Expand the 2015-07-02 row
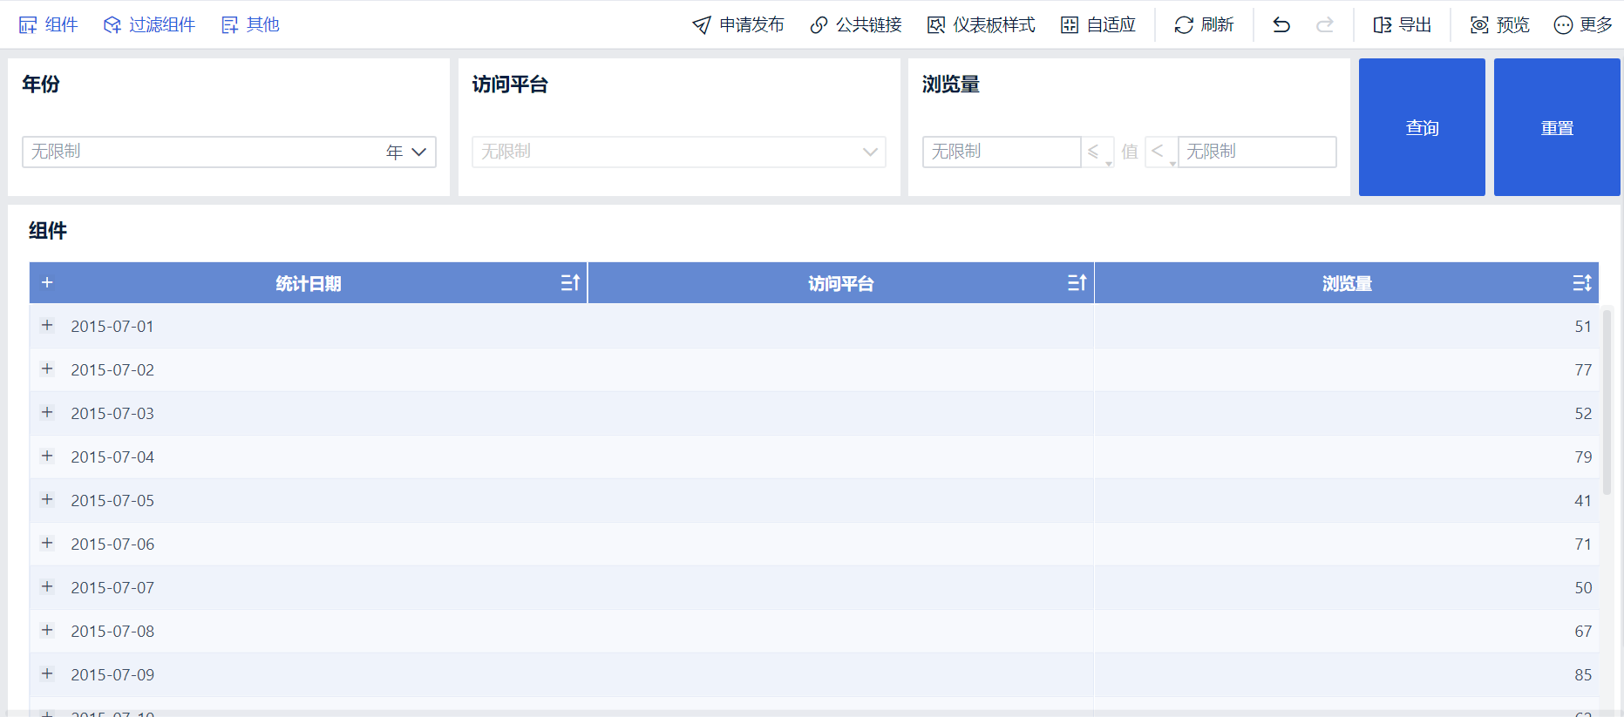Screen dimensions: 1624x717 coord(47,369)
